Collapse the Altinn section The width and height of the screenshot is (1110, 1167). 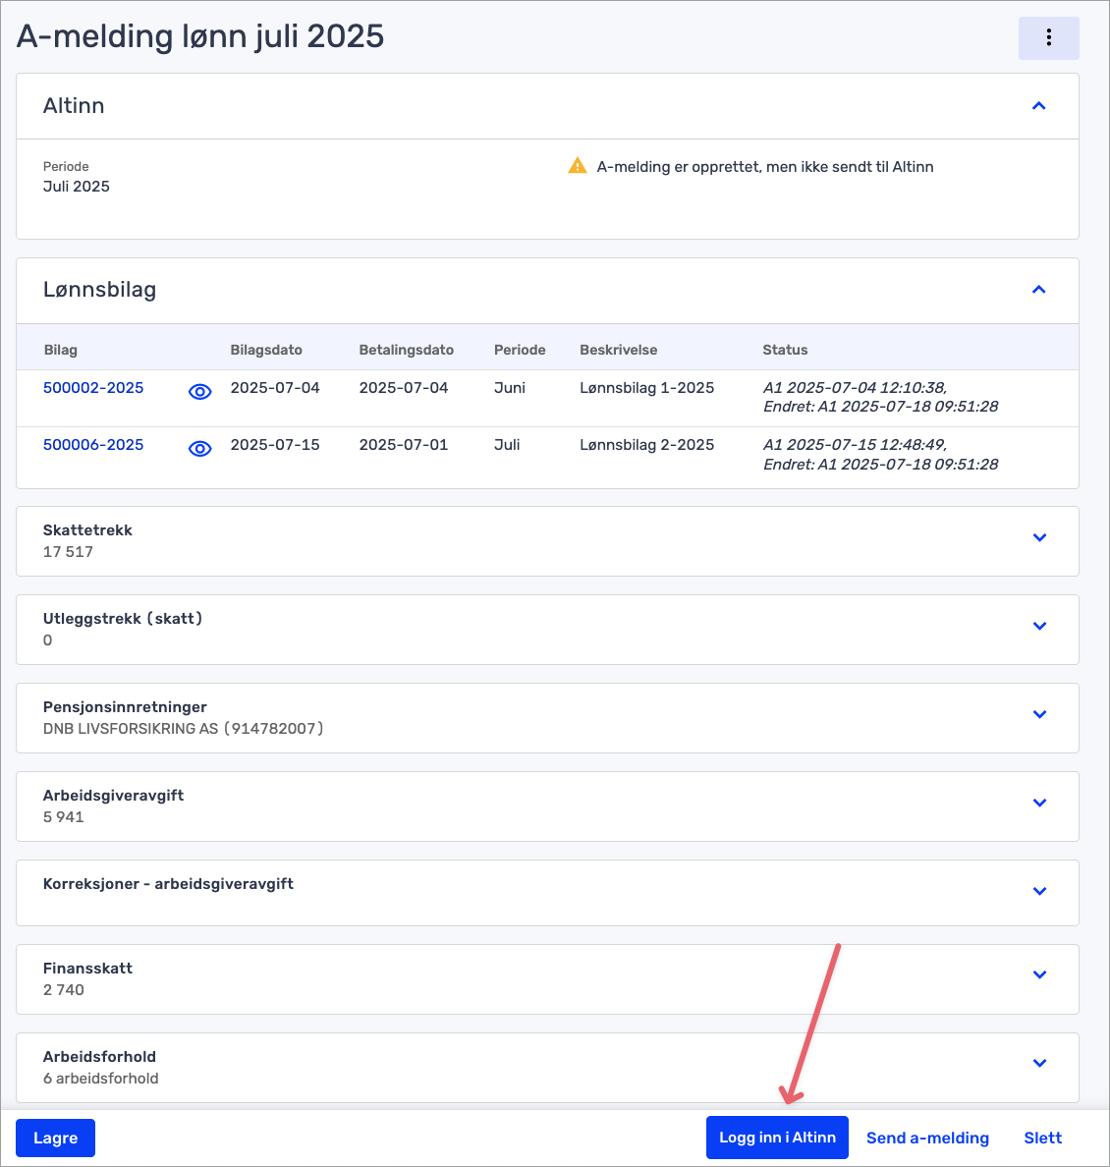pyautogui.click(x=1038, y=106)
